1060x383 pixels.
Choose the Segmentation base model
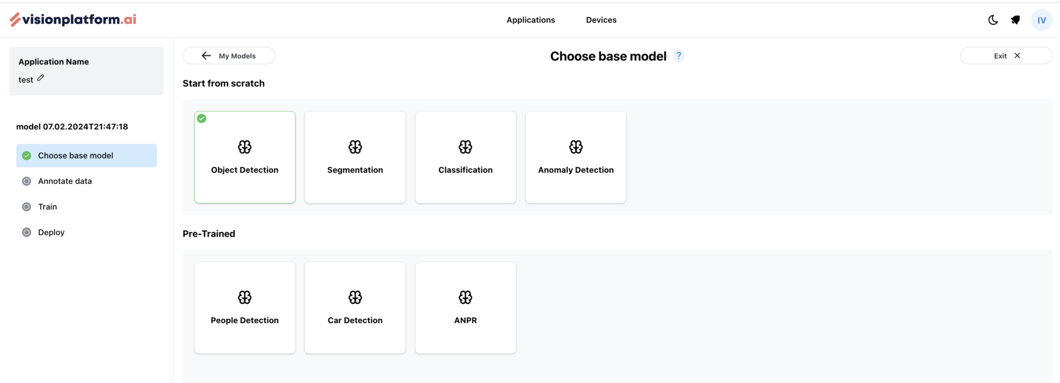tap(355, 157)
